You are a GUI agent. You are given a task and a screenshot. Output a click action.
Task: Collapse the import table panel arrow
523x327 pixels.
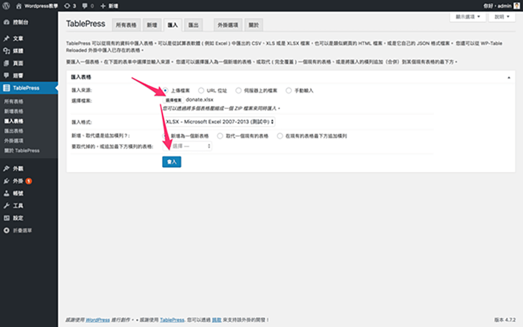509,77
